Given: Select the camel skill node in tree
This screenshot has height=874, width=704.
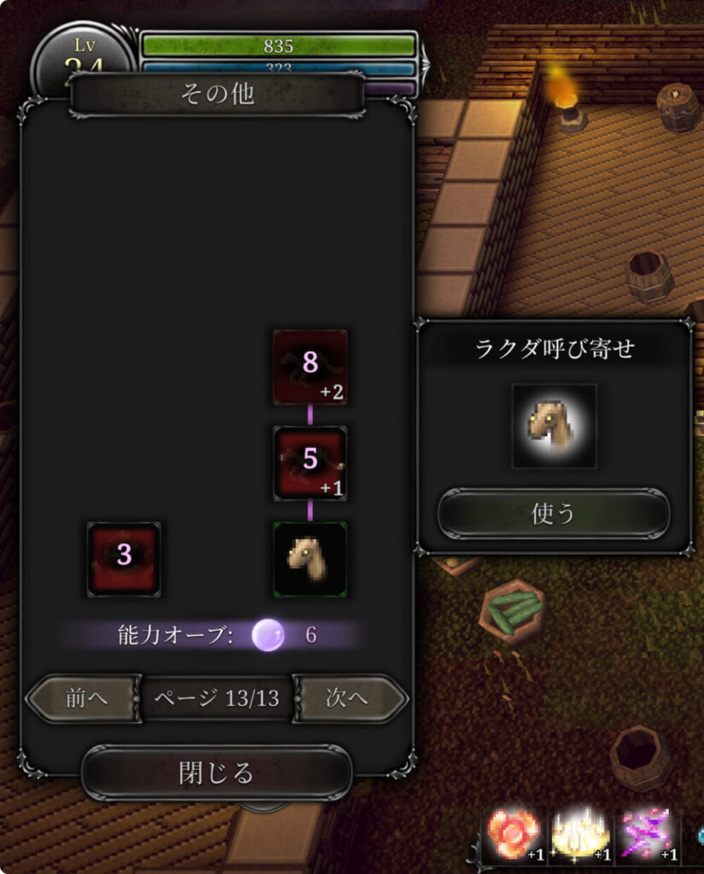Looking at the screenshot, I should 310,560.
